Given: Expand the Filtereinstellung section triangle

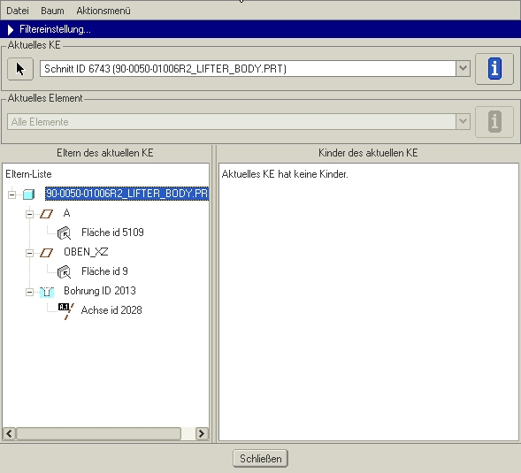Looking at the screenshot, I should (11, 29).
